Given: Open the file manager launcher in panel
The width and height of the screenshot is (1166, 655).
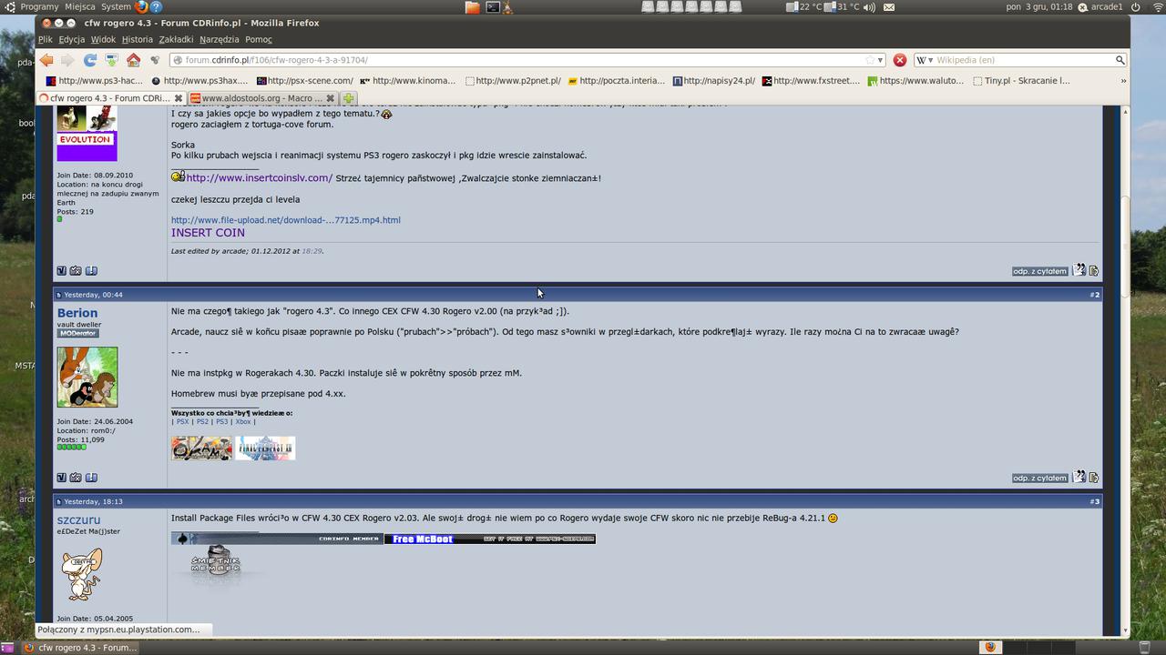Looking at the screenshot, I should point(472,6).
